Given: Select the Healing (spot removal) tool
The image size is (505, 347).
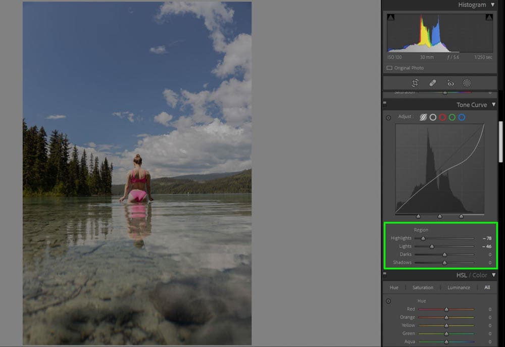Looking at the screenshot, I should point(433,83).
